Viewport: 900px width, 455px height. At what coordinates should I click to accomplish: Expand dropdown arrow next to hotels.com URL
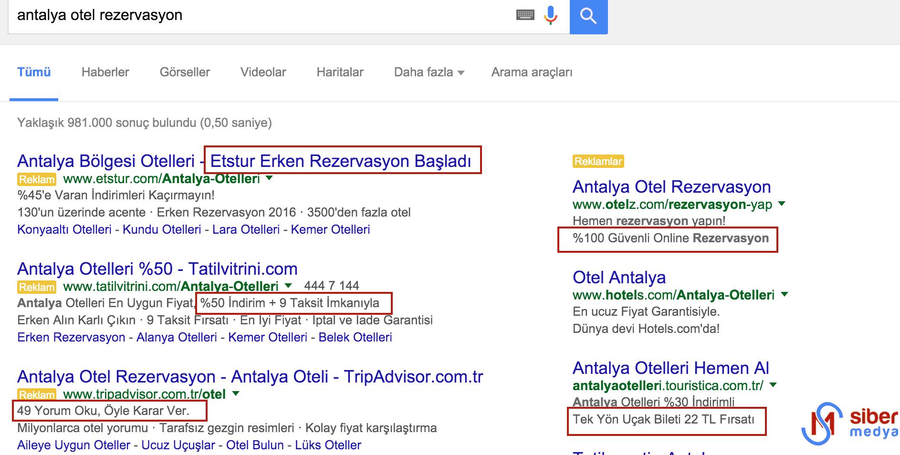click(784, 294)
